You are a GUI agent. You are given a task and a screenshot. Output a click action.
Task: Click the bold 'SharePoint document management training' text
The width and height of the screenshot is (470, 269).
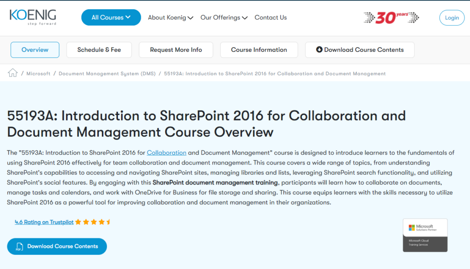tap(215, 182)
